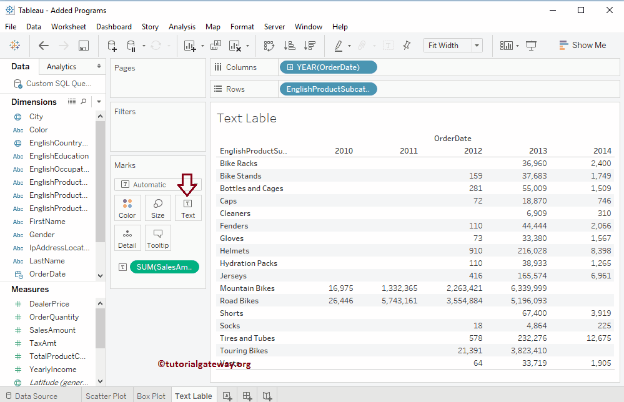Click the Color marks card

127,208
